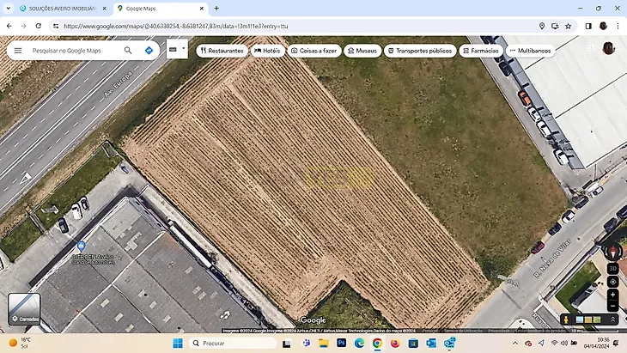Open Microsoft Store from taskbar
627x353 pixels.
pyautogui.click(x=413, y=343)
